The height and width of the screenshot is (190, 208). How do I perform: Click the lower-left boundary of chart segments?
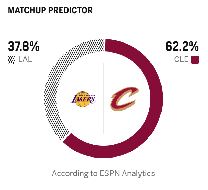click(x=66, y=138)
